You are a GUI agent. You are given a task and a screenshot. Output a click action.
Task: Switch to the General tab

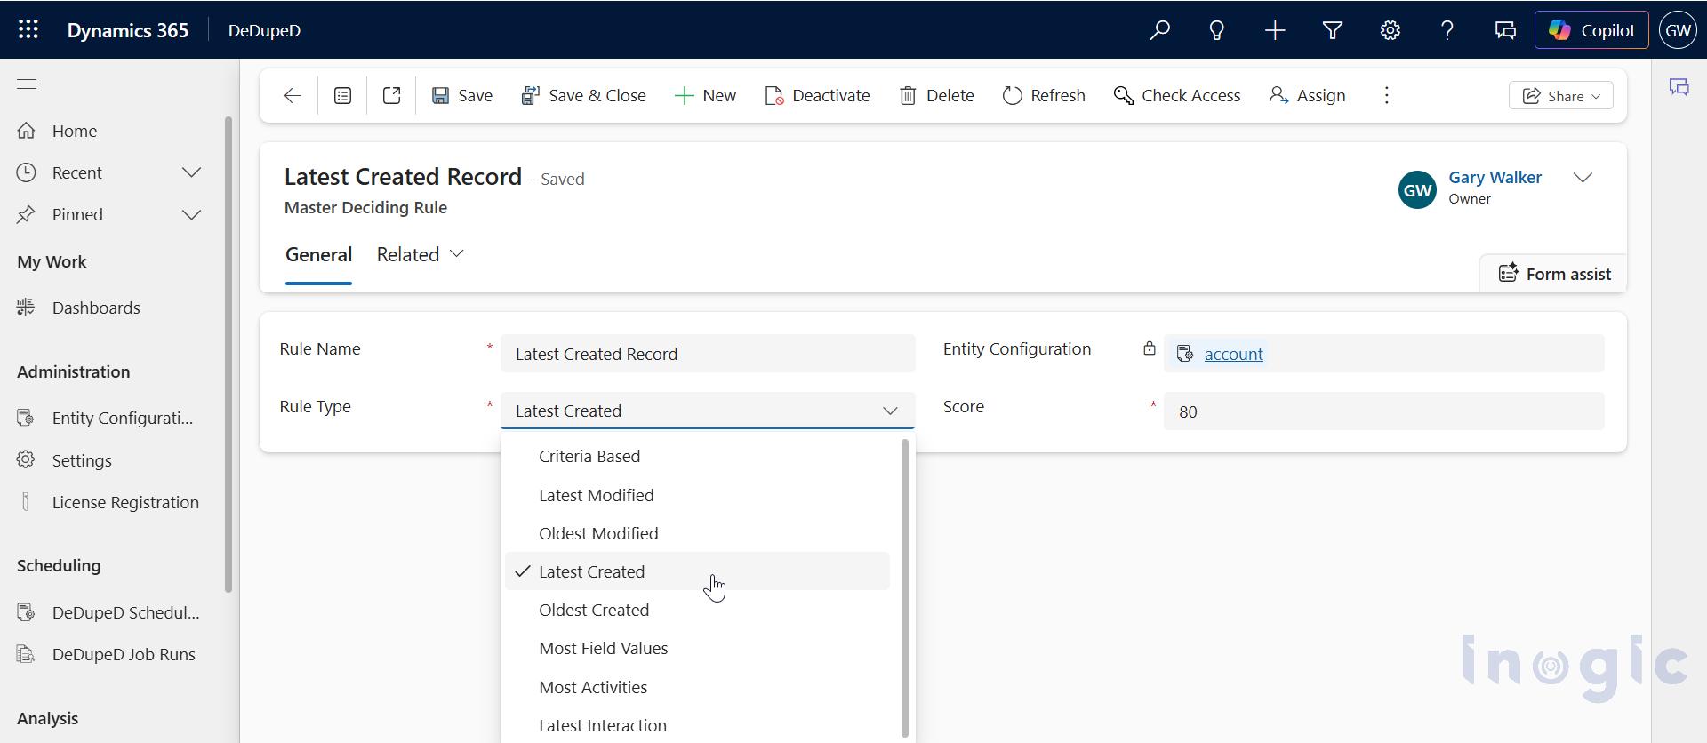coord(318,255)
